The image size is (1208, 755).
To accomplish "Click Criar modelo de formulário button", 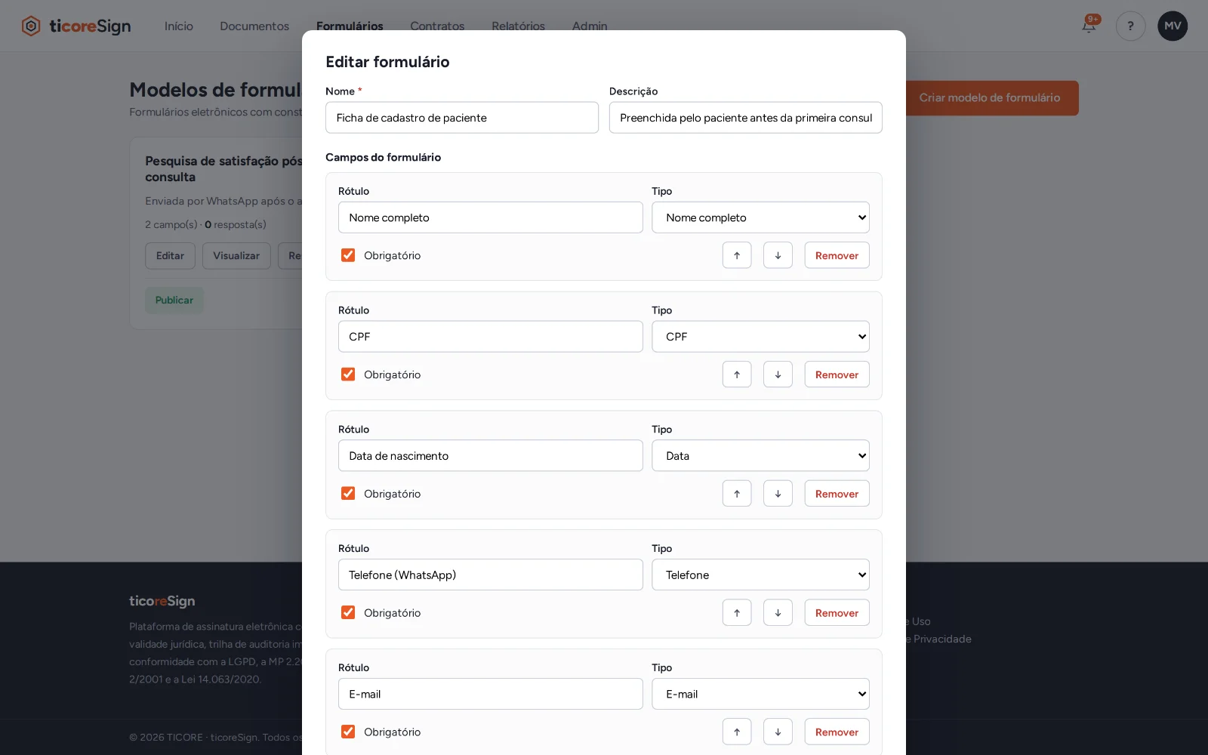I will point(991,98).
